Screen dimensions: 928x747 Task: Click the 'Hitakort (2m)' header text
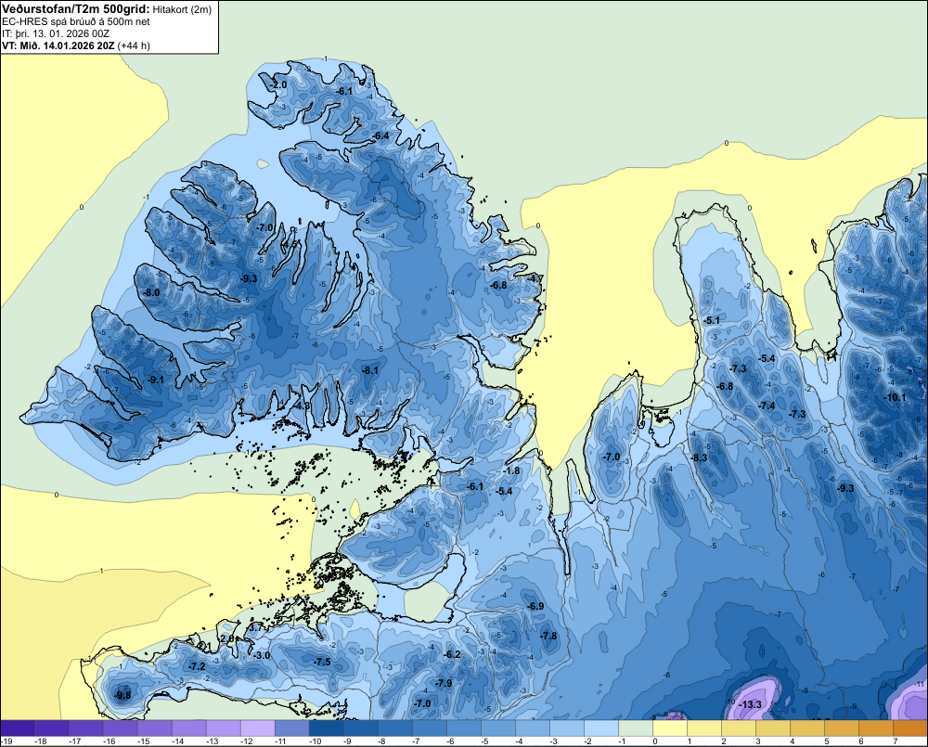click(x=182, y=9)
